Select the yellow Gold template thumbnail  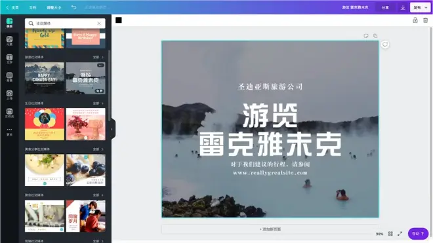pyautogui.click(x=45, y=39)
